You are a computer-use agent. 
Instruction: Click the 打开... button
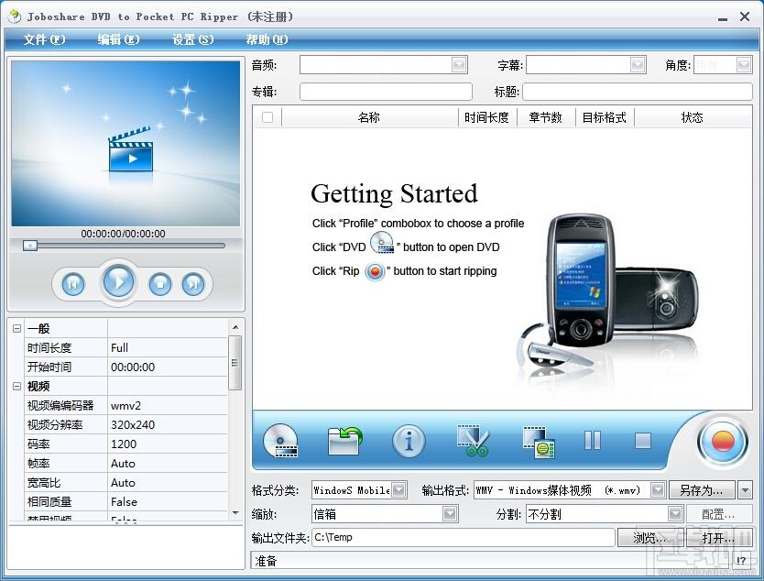(x=719, y=538)
